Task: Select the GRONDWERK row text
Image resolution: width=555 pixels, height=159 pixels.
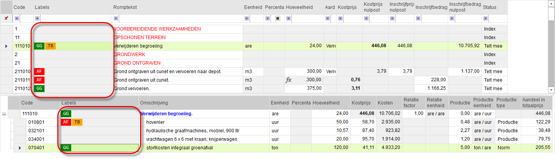Action: point(129,55)
